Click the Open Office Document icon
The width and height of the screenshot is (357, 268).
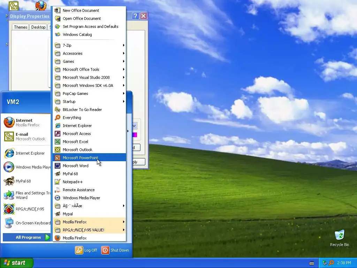(58, 18)
